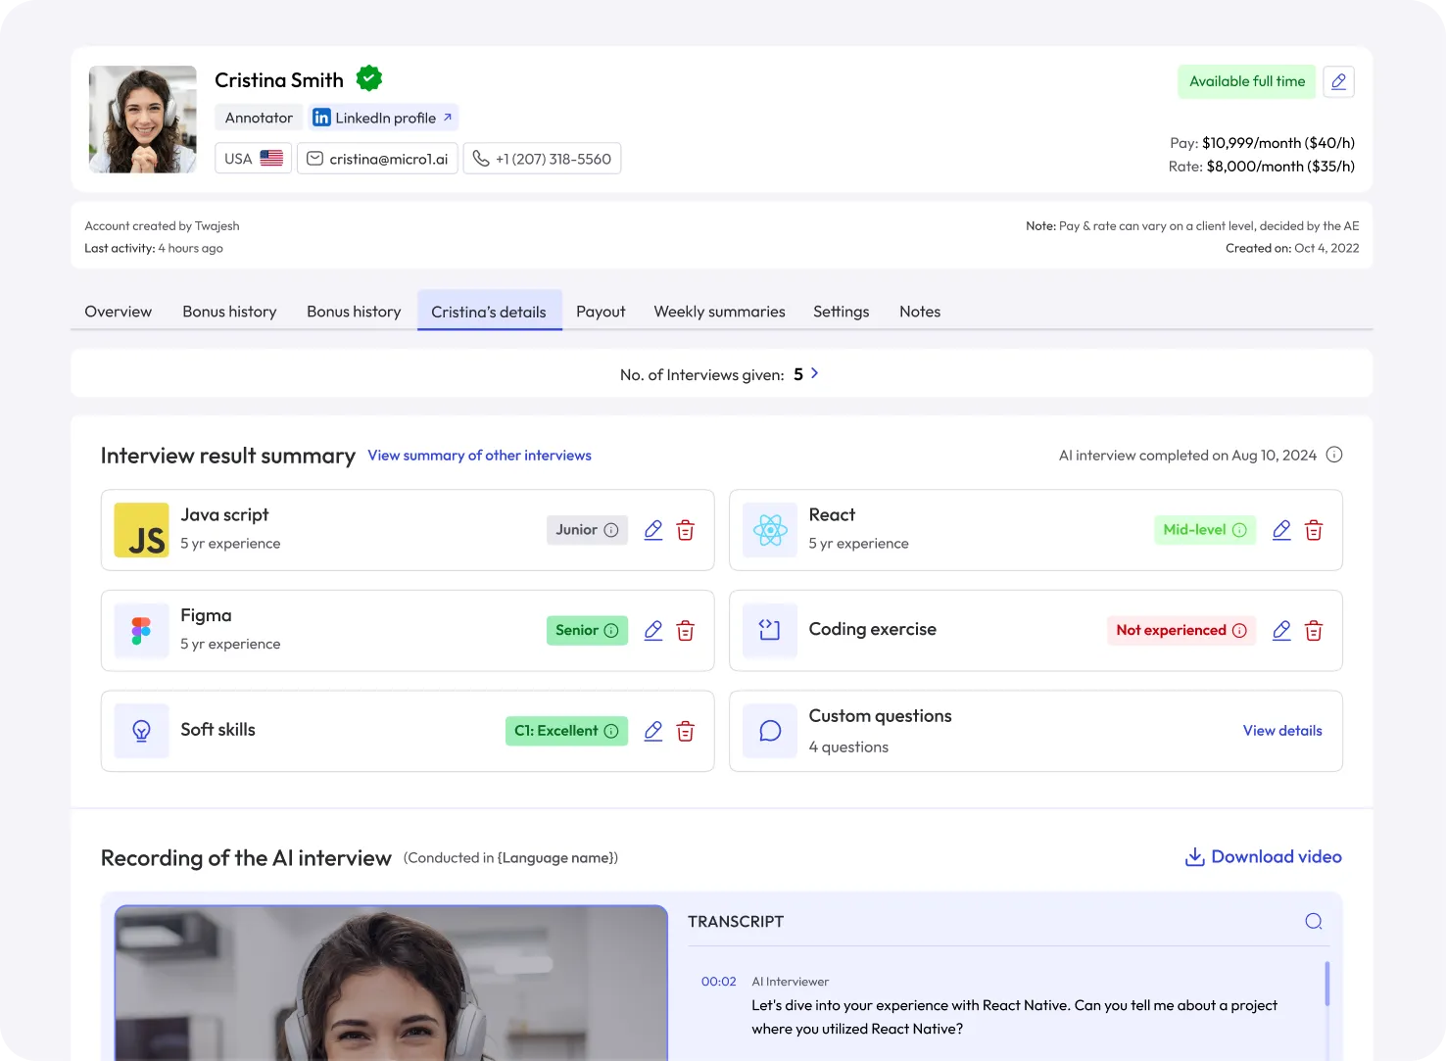Click the 'Pay: $10,999/month ($40/h)' text
Viewport: 1446px width, 1061px height.
click(1262, 143)
